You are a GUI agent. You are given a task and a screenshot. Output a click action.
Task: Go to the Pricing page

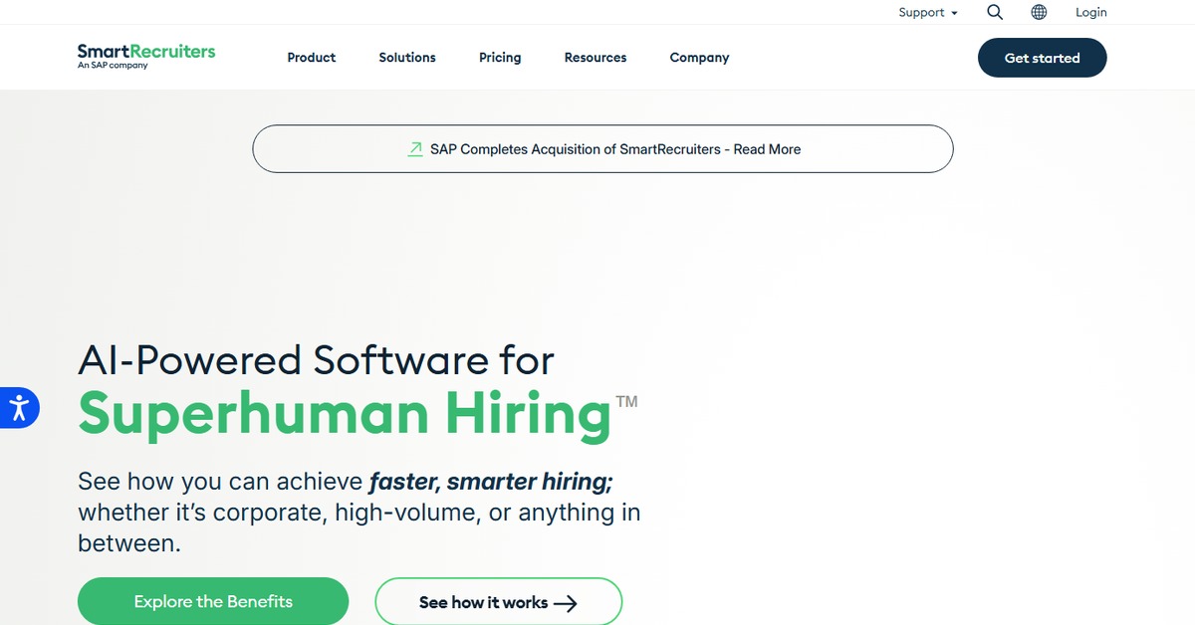[x=500, y=58]
